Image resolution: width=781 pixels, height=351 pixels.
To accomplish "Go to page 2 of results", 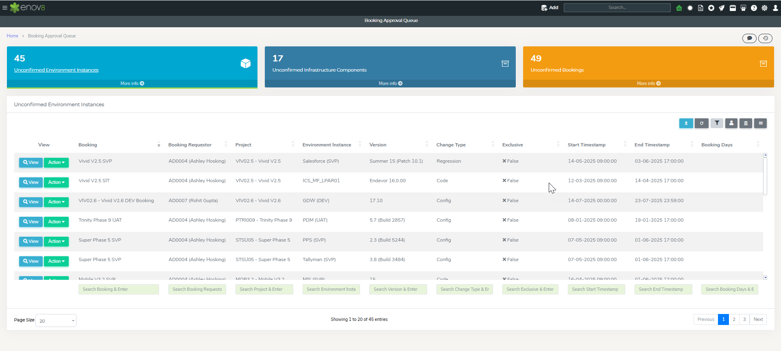I will (x=734, y=319).
